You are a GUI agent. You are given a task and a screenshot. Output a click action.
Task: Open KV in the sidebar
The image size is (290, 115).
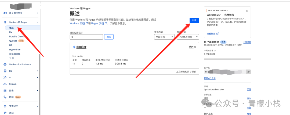pos(11,32)
